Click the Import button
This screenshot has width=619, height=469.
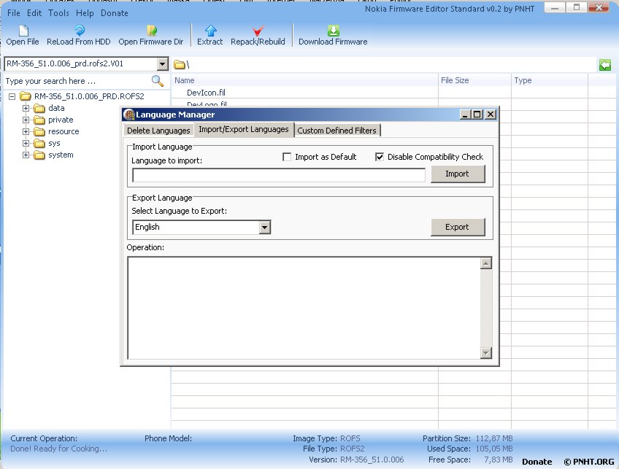[457, 174]
